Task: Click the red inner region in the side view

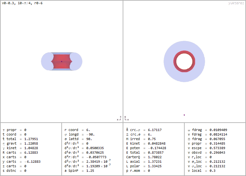Action: 62,61
